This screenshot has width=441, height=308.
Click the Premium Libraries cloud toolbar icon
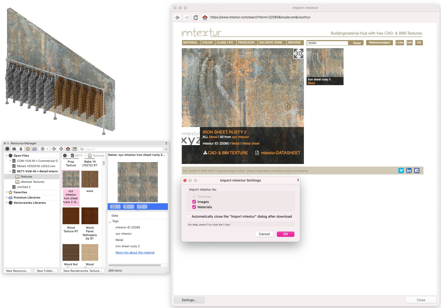(34, 149)
